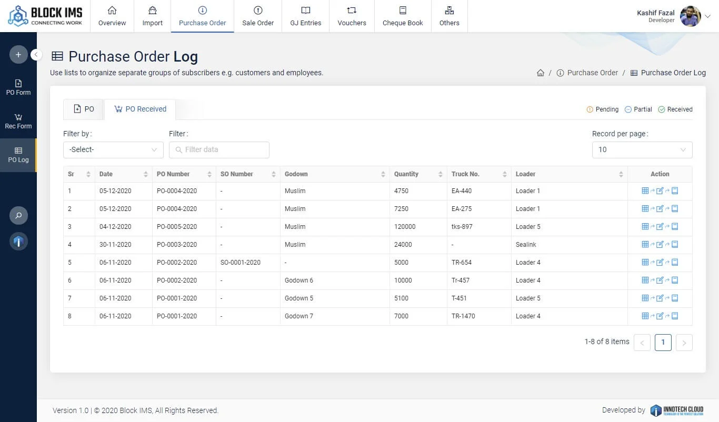Switch to the PO tab

84,109
